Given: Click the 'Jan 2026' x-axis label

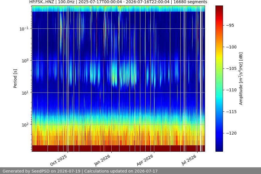Looking at the screenshot, I should click(102, 160).
